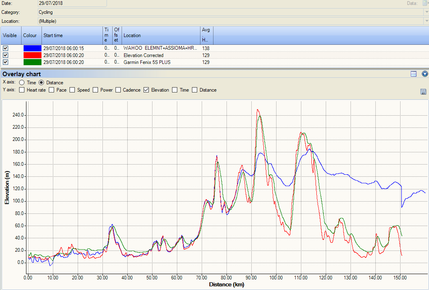Check the Cadence Y axis option
The width and height of the screenshot is (429, 290).
coord(118,90)
